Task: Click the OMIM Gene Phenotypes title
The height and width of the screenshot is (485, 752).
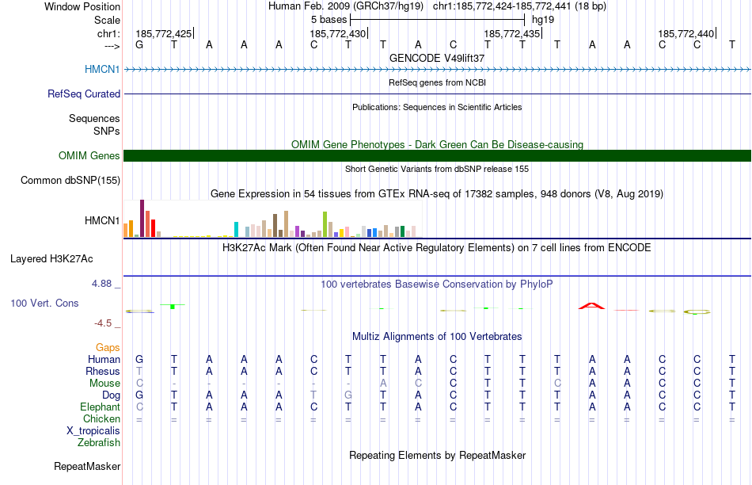Action: (438, 144)
